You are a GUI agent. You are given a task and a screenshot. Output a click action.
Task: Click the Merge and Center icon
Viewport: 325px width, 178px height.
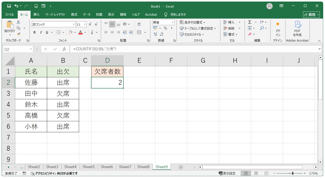(139, 32)
